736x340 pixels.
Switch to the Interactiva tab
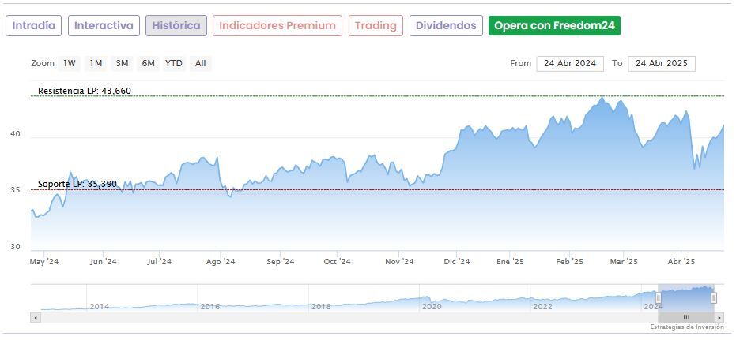point(104,25)
